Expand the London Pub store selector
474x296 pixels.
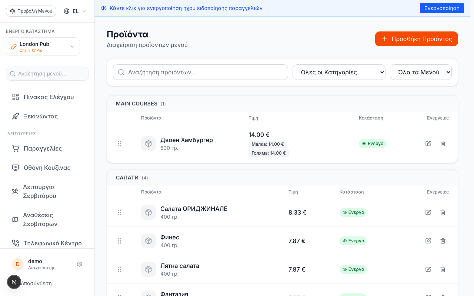point(43,47)
